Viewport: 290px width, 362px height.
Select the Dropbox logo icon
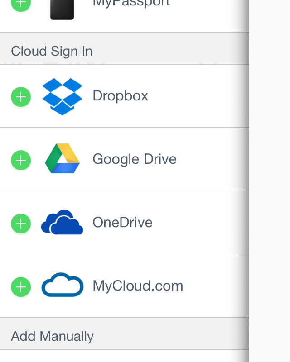pos(62,96)
